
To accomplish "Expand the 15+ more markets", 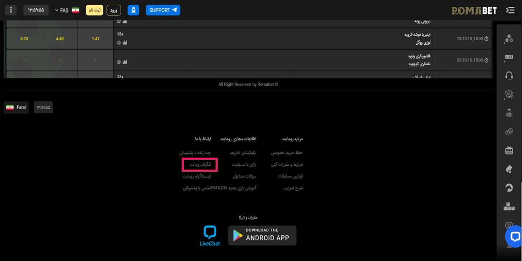I will click(x=120, y=34).
